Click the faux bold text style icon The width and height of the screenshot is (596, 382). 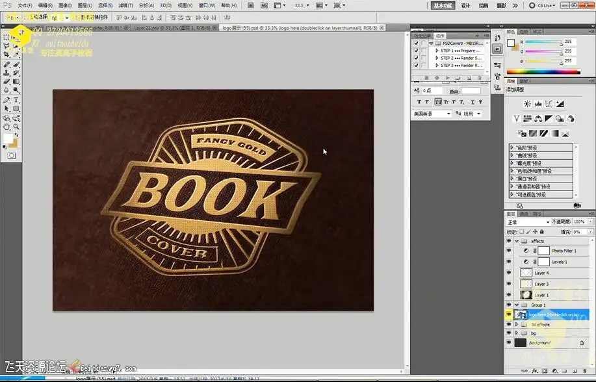(419, 102)
